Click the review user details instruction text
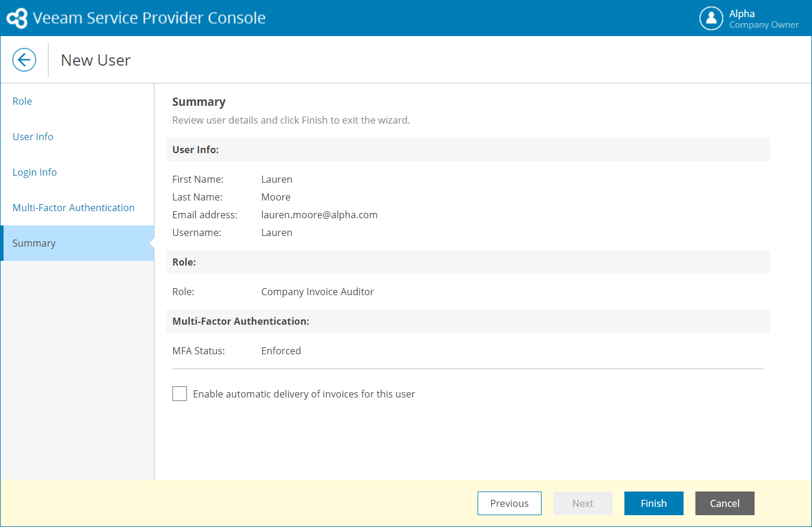Screen dimensions: 812x527 click(291, 120)
